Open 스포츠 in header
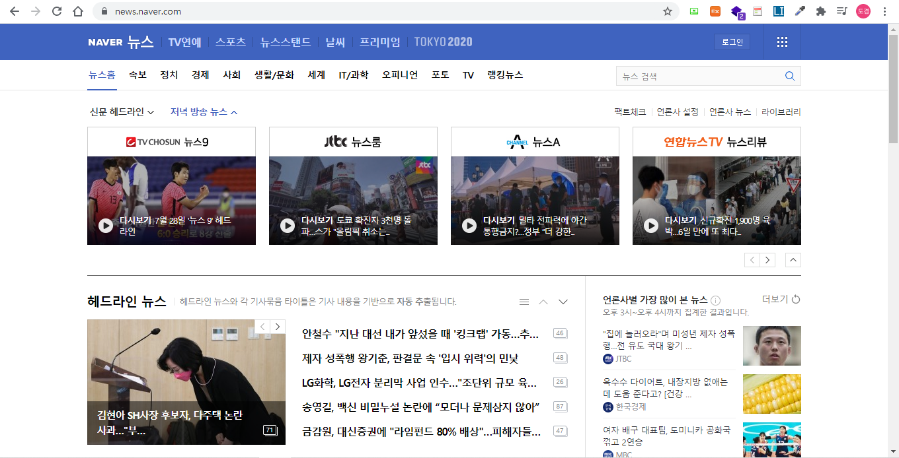Screen dimensions: 899x458 pyautogui.click(x=231, y=42)
